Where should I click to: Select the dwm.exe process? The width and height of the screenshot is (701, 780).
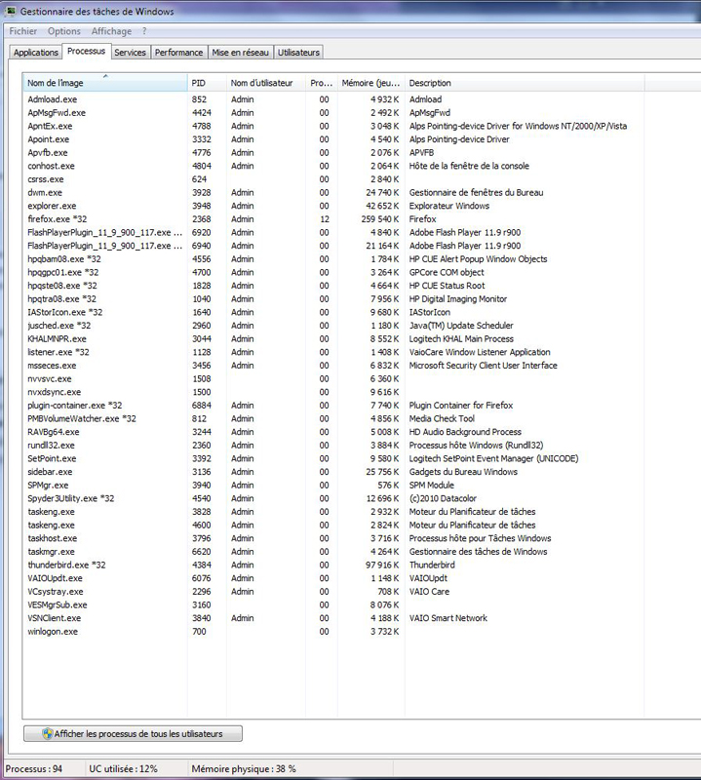pos(335,192)
